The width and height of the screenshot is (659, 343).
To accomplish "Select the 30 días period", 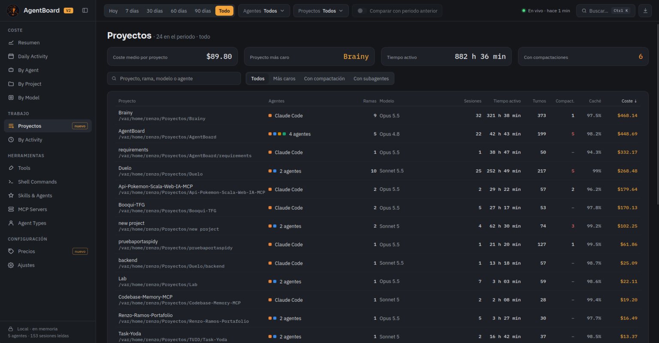I will (x=154, y=11).
